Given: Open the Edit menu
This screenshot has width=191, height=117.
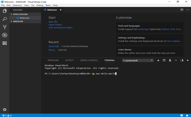Looking at the screenshot, I should pyautogui.click(x=9, y=5).
